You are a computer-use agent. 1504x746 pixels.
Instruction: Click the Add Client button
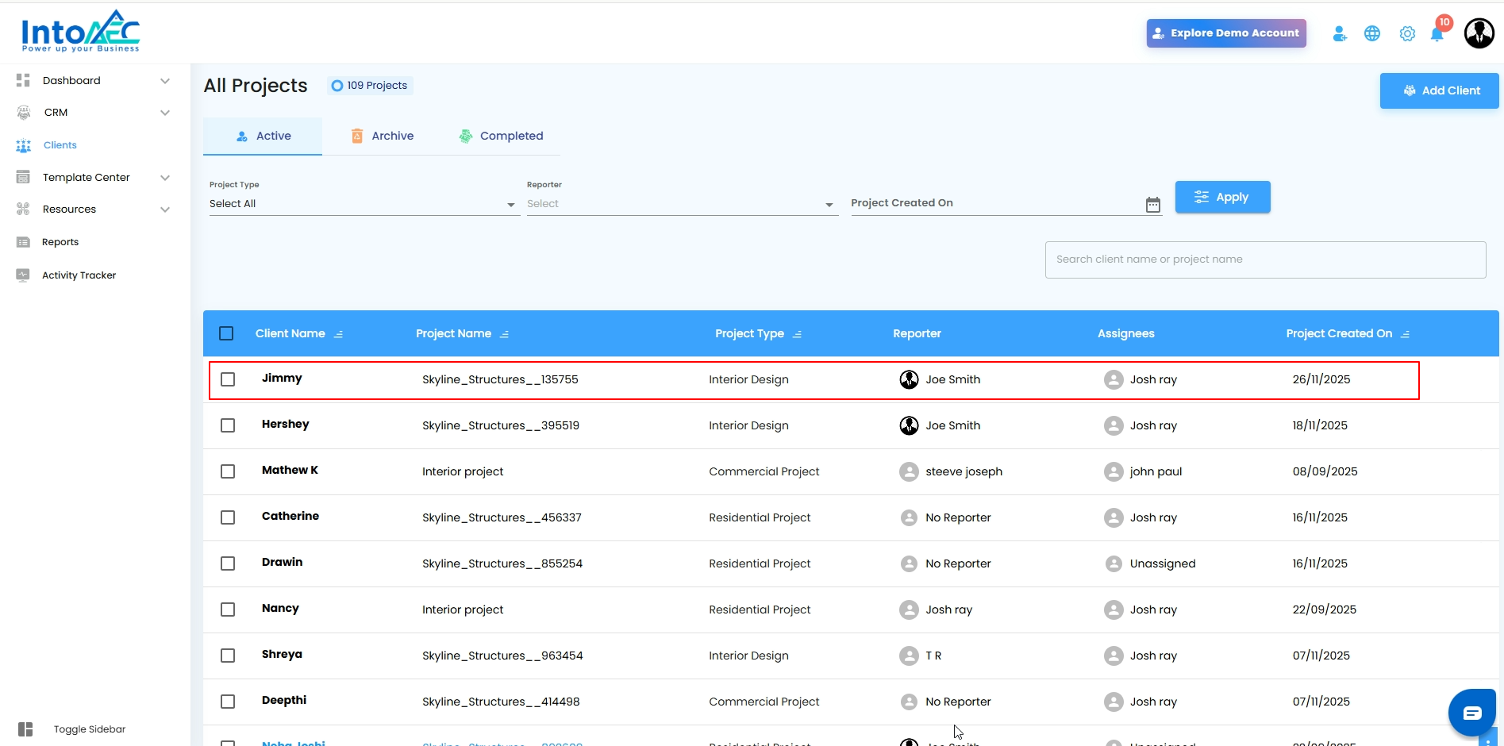point(1439,90)
